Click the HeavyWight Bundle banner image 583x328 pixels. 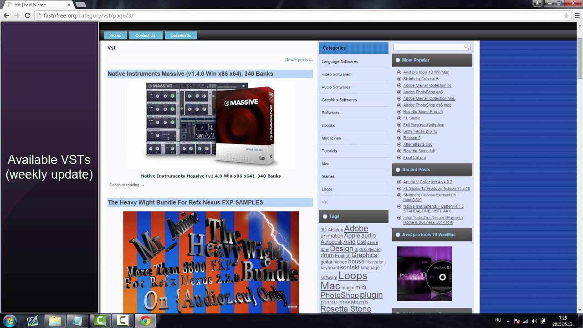point(211,262)
